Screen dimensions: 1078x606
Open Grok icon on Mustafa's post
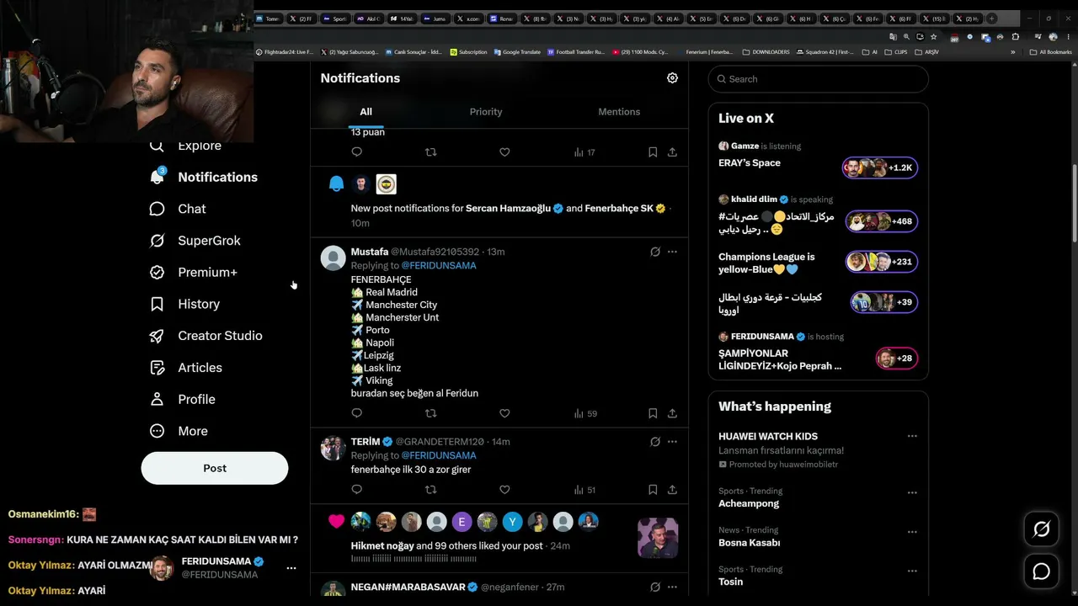[655, 252]
